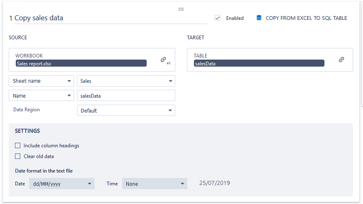Check the Clear old data option
The width and height of the screenshot is (363, 204).
18,156
